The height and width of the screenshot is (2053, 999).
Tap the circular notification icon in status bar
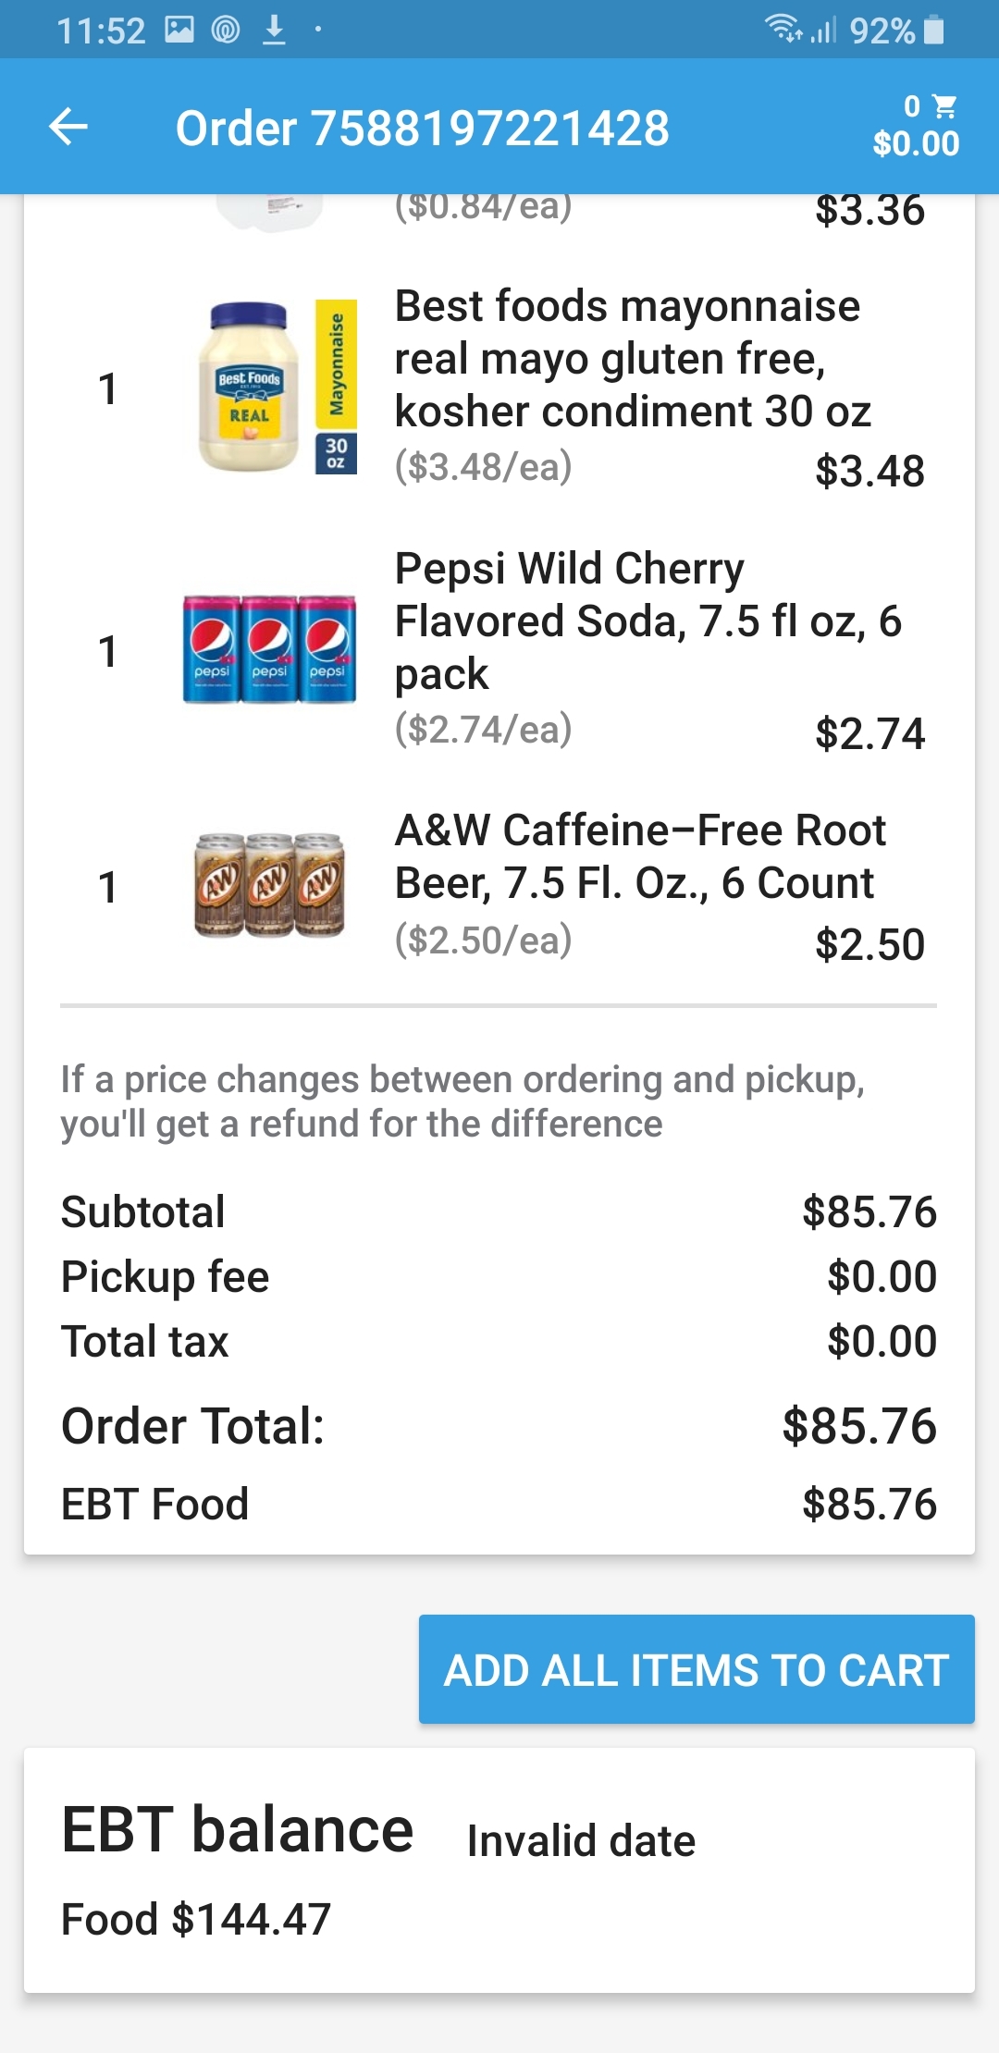point(226,30)
